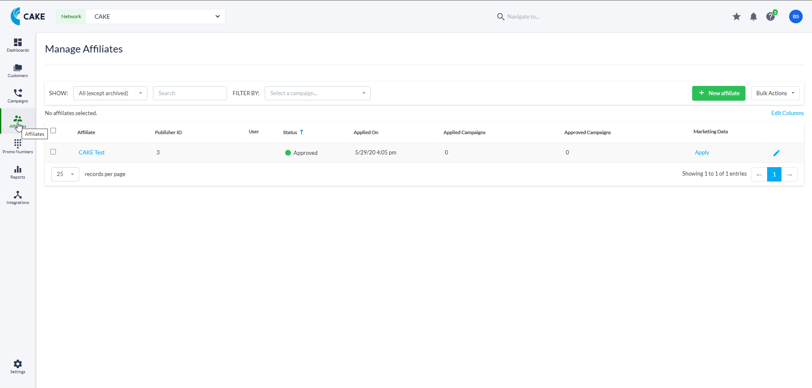Go to previous page arrow
Viewport: 812px width, 388px height.
[x=759, y=174]
